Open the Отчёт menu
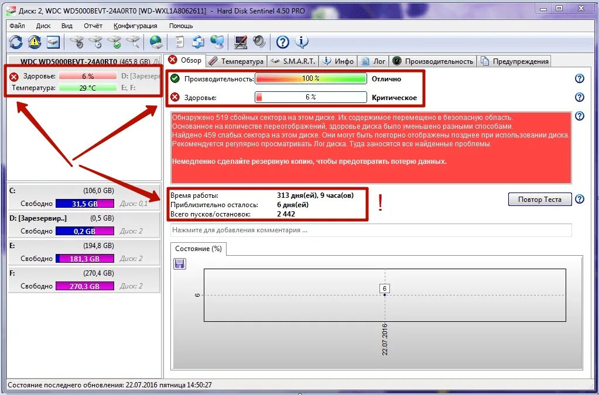The image size is (599, 395). [93, 26]
